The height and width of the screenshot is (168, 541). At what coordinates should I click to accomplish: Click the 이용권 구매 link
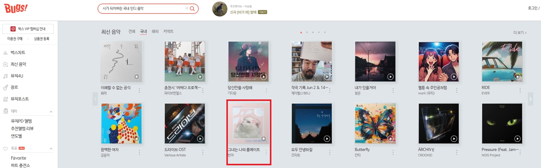click(x=15, y=39)
